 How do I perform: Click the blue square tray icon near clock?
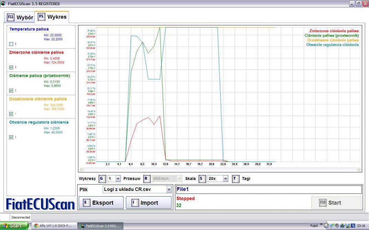[x=353, y=226]
